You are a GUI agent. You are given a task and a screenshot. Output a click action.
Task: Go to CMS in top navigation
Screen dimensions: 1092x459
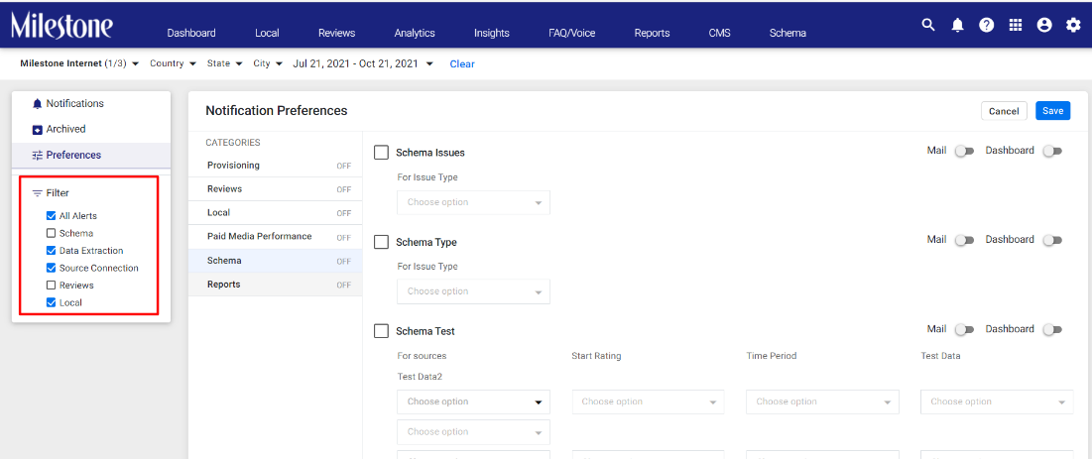[719, 33]
